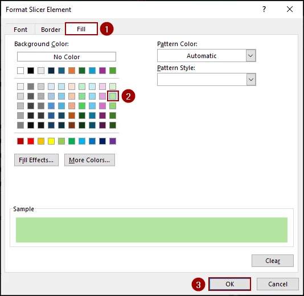Pick the light blue standard color swatch
The width and height of the screenshot is (304, 296).
tap(82, 141)
